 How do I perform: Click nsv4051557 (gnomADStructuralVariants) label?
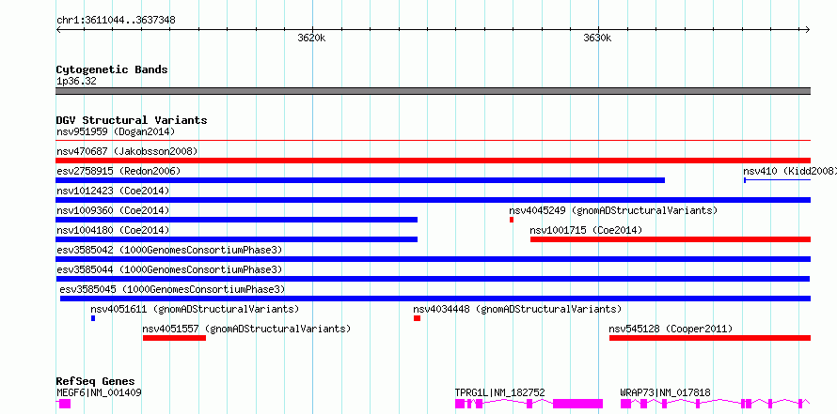tap(246, 329)
